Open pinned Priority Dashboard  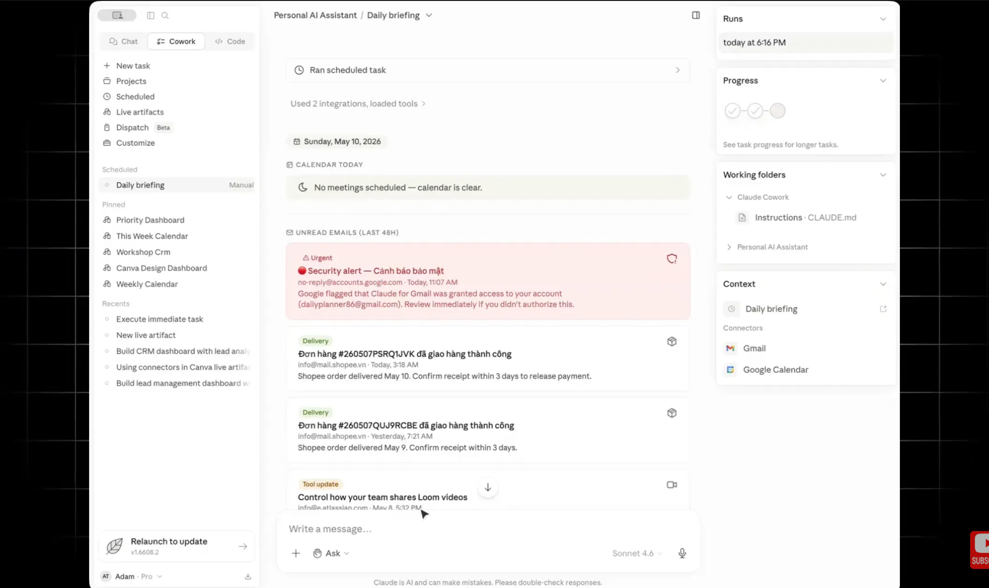(x=143, y=220)
